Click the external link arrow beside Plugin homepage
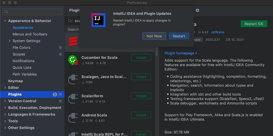273x136 pixels. [x=196, y=53]
